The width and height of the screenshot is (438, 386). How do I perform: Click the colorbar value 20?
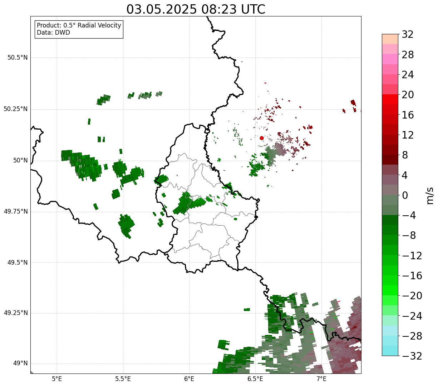click(x=408, y=95)
